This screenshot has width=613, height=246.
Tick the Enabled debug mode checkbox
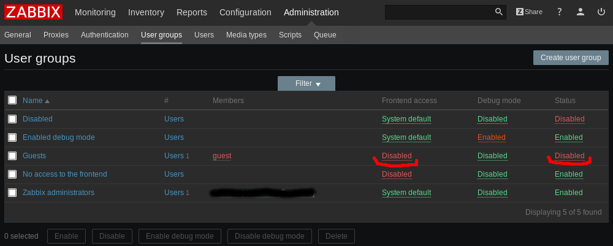coord(12,137)
